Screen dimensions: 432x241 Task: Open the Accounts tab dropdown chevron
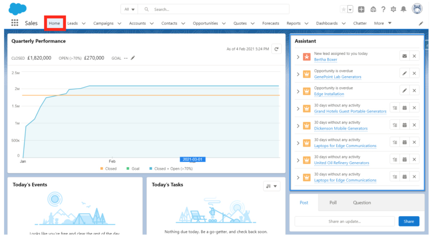point(151,24)
